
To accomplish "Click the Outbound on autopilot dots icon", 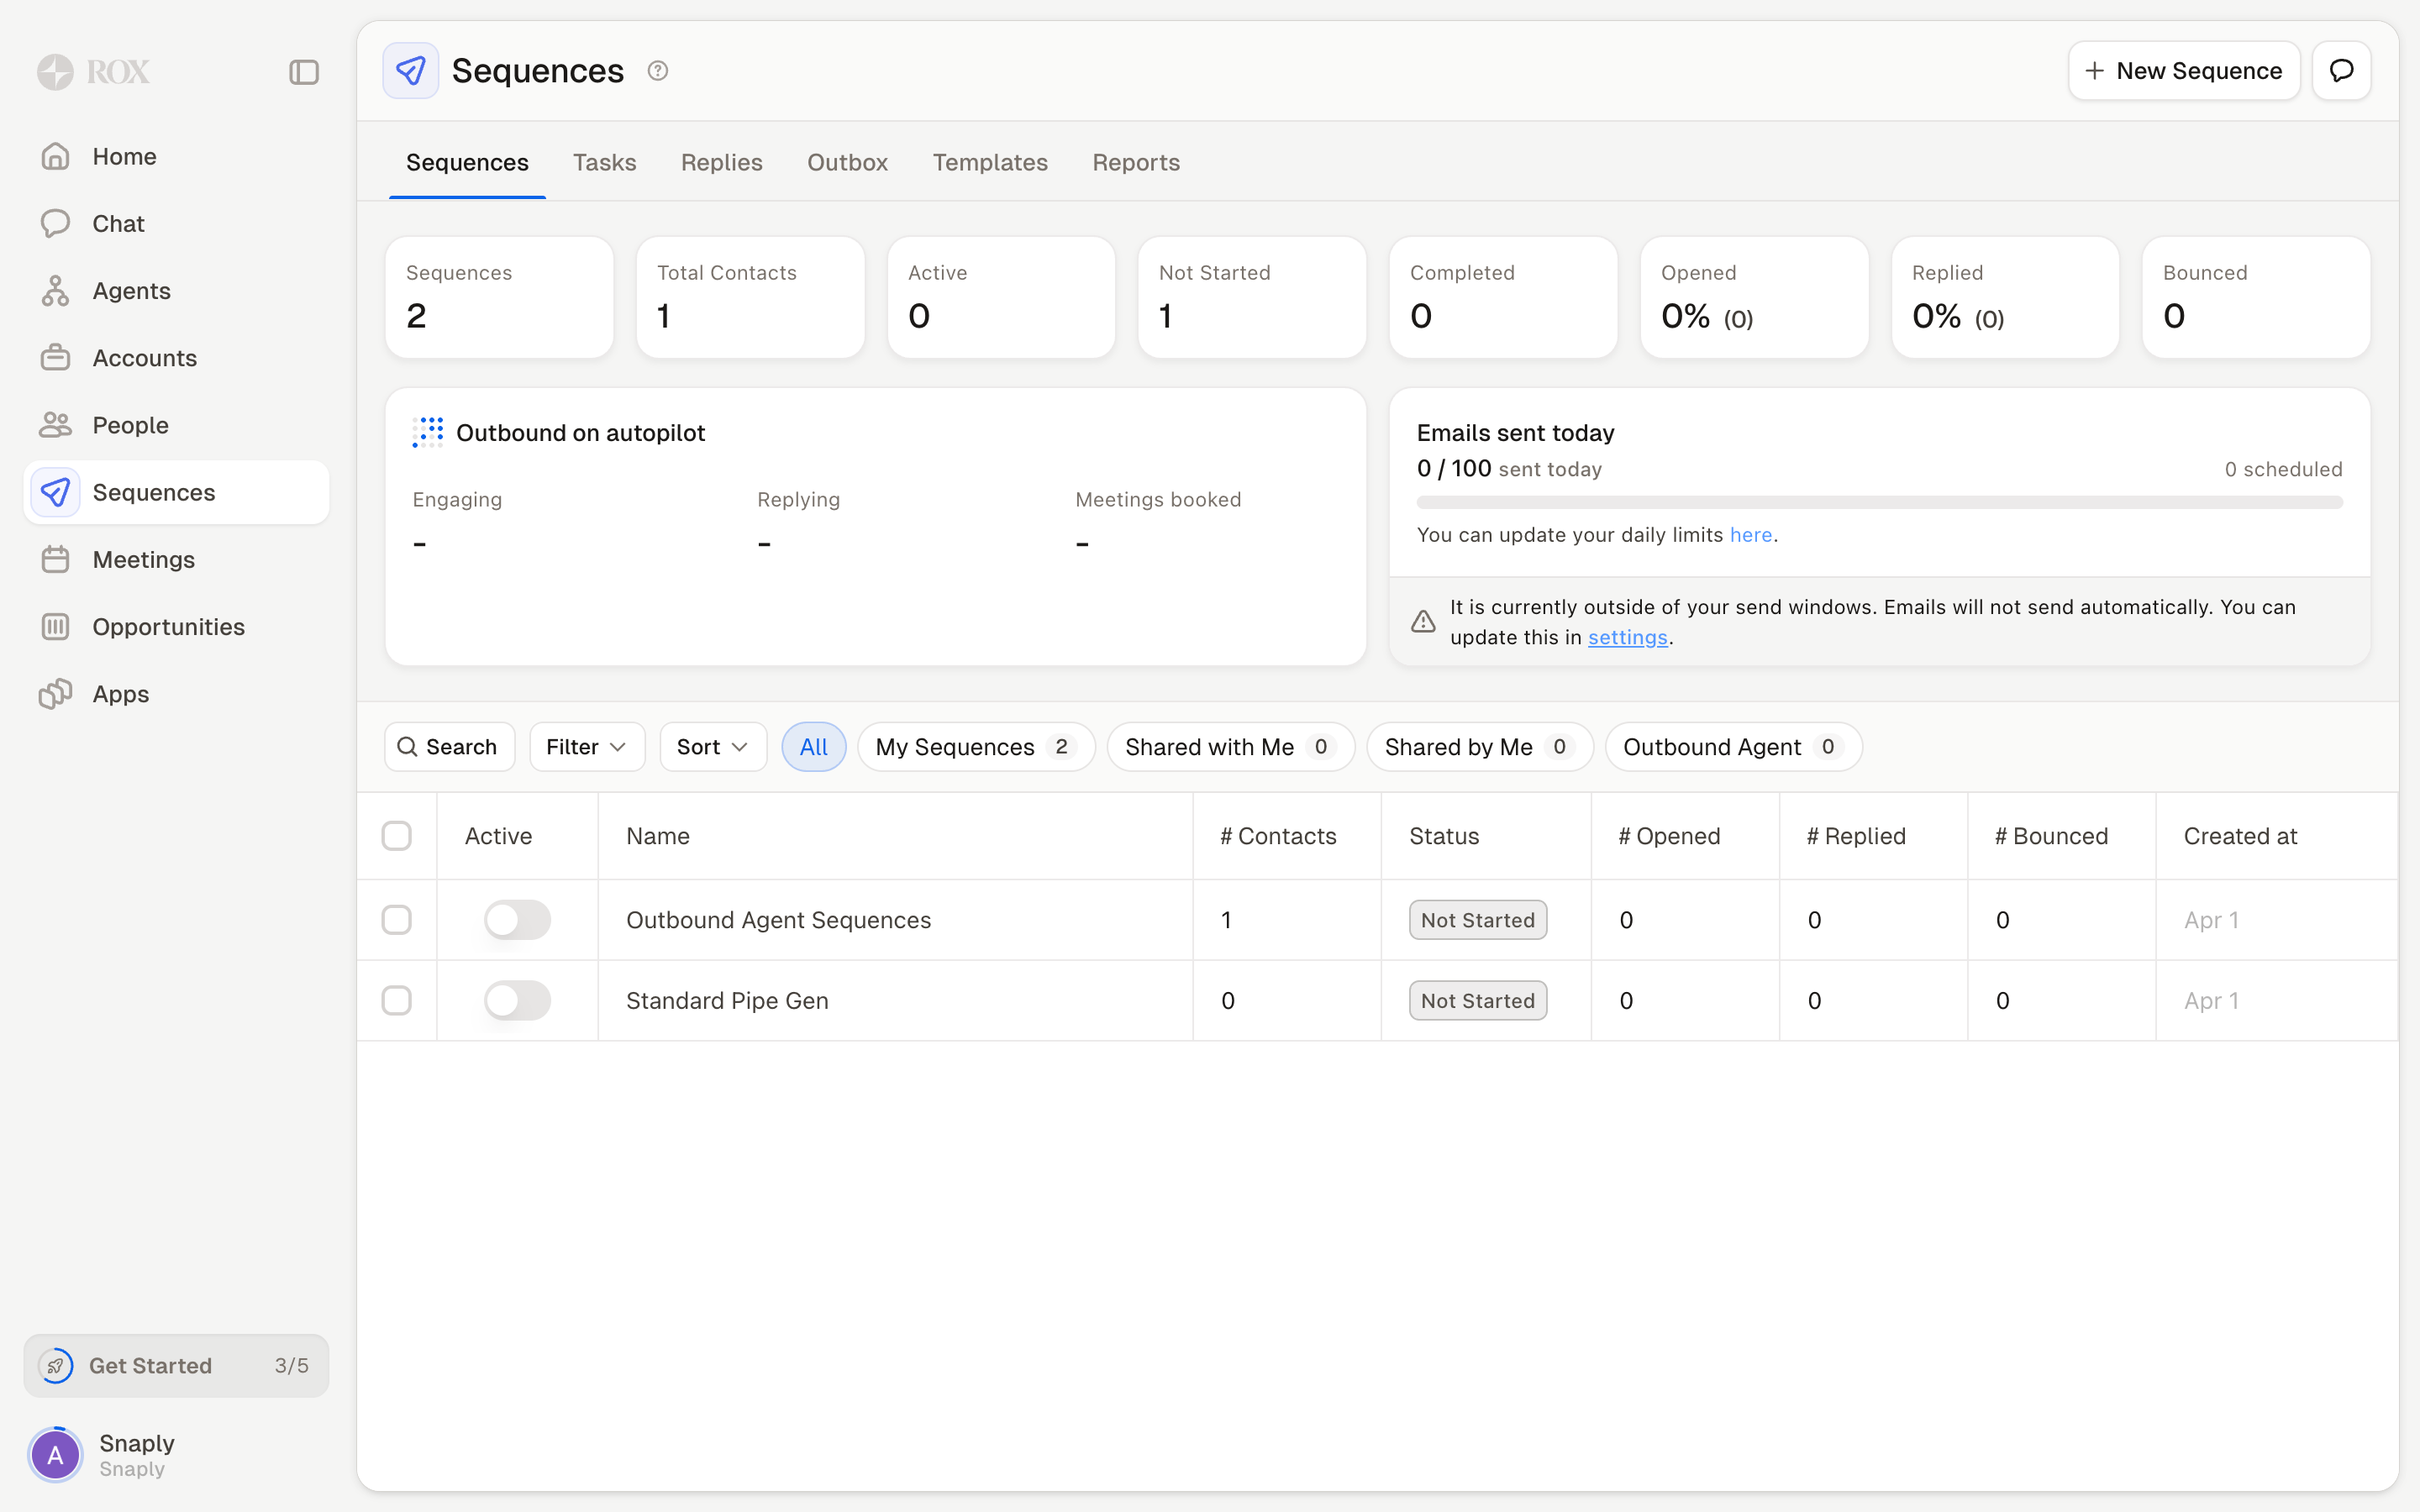I will click(428, 432).
